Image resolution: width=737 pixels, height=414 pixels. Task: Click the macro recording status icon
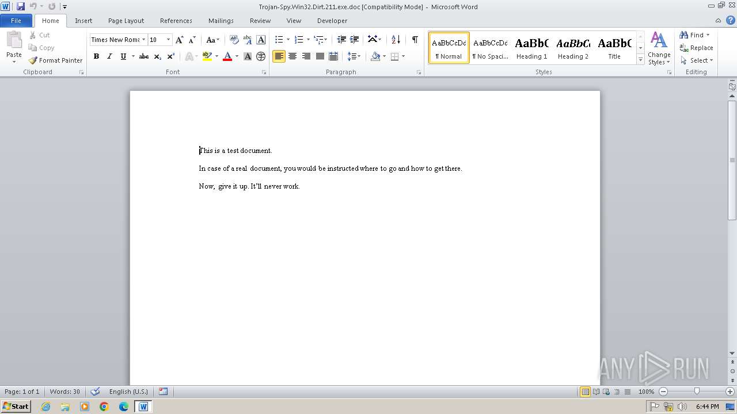pos(163,392)
